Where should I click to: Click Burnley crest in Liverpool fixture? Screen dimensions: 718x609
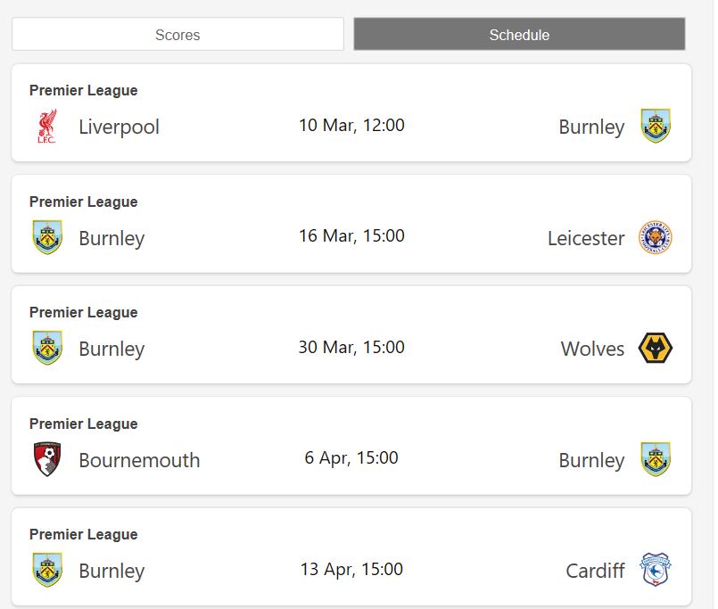656,127
